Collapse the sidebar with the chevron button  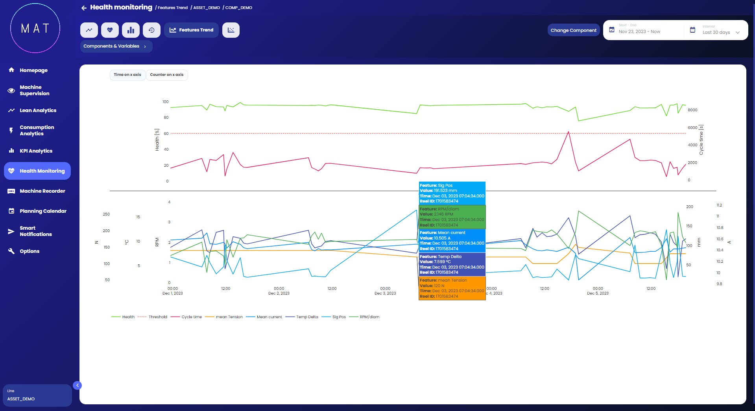[78, 385]
